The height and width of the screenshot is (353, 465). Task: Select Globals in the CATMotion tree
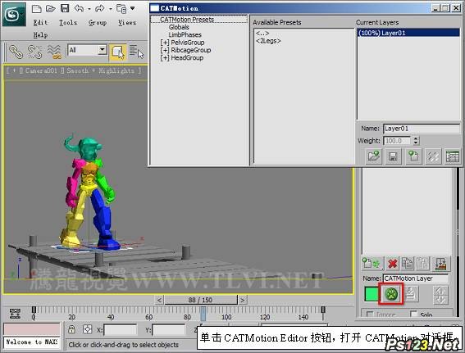pyautogui.click(x=179, y=27)
